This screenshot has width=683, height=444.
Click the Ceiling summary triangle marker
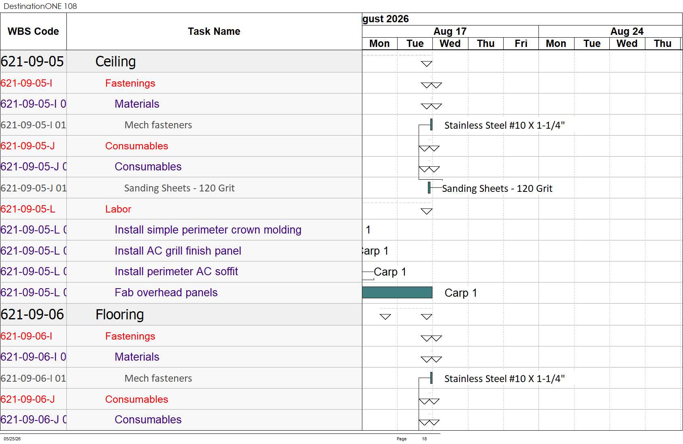[427, 64]
